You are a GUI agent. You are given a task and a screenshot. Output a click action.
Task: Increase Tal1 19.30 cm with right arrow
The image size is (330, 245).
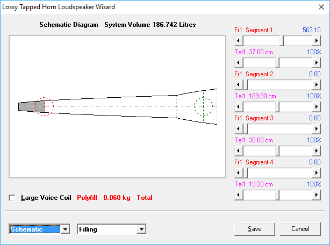[317, 195]
